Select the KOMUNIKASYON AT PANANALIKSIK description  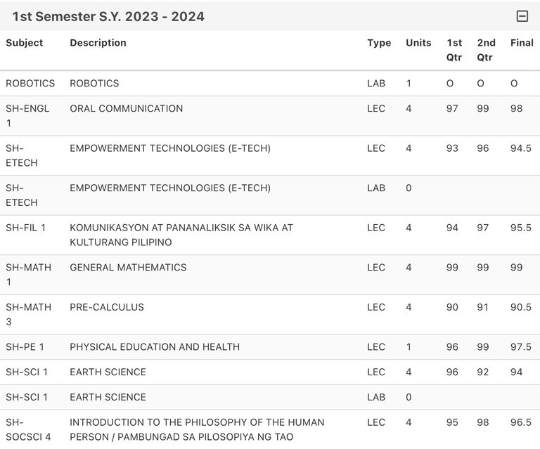tap(181, 235)
